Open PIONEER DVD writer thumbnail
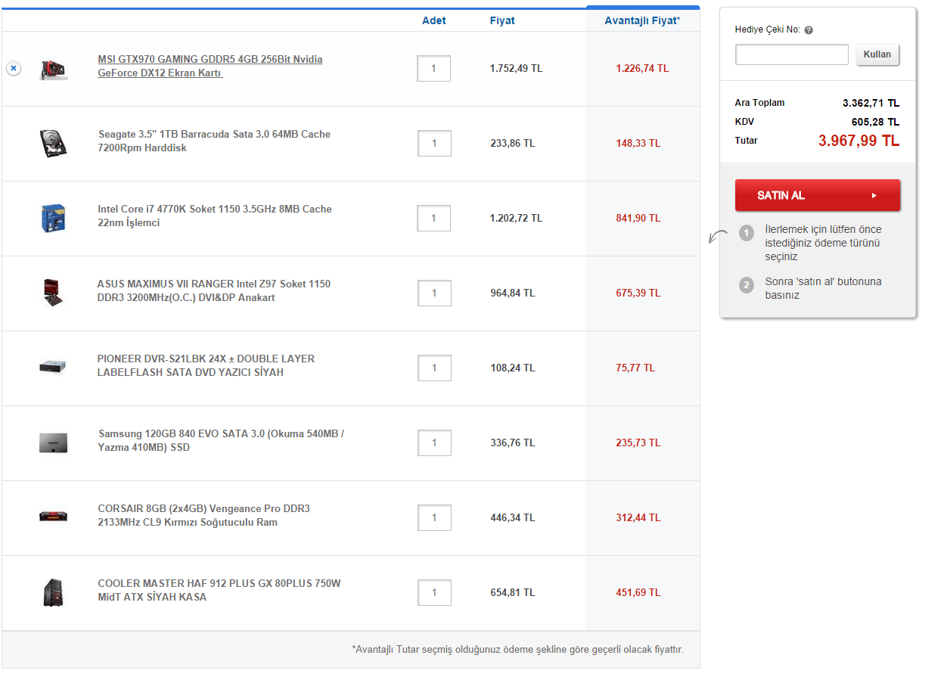This screenshot has height=680, width=944. click(53, 367)
